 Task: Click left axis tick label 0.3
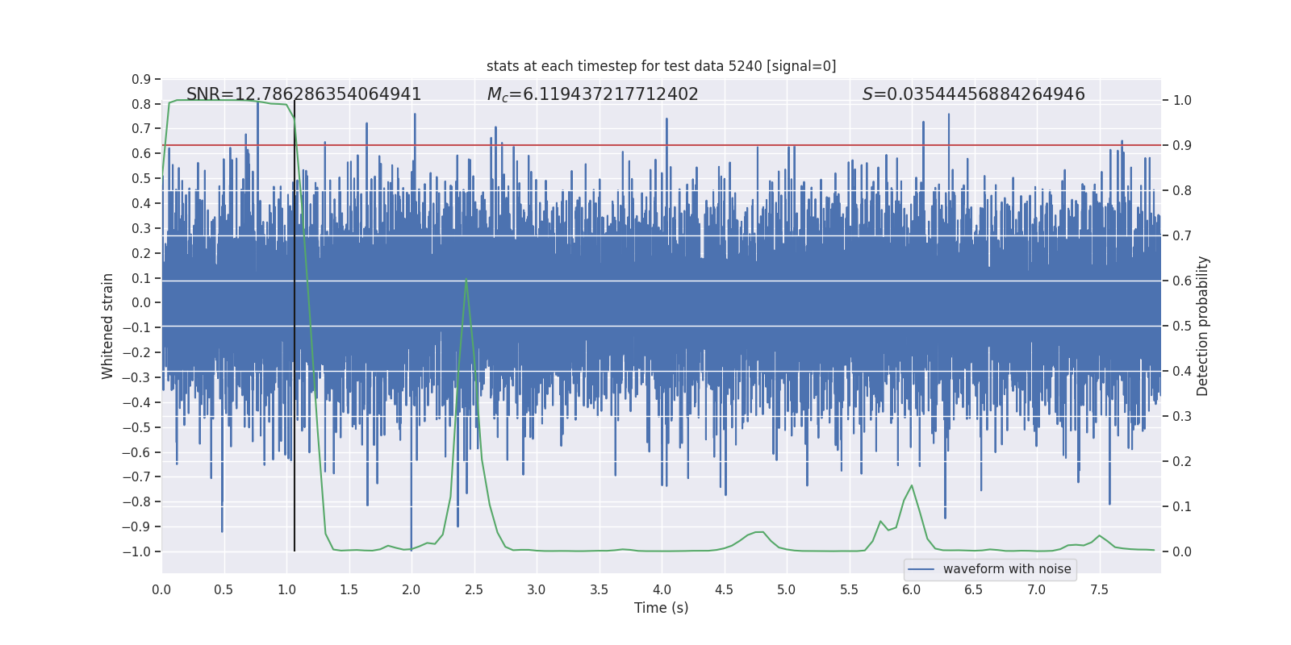coord(141,228)
